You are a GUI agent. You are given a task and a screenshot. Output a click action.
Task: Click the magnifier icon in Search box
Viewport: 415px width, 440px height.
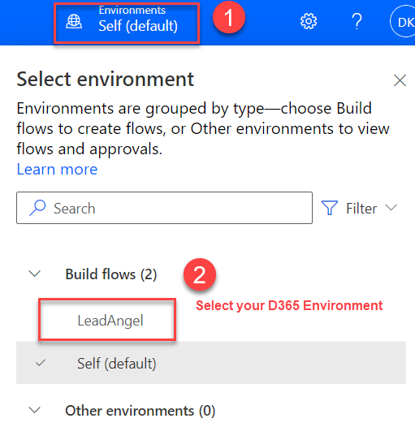click(x=37, y=208)
